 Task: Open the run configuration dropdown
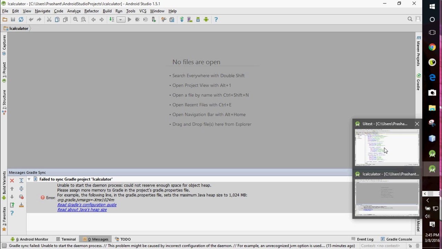(x=121, y=20)
